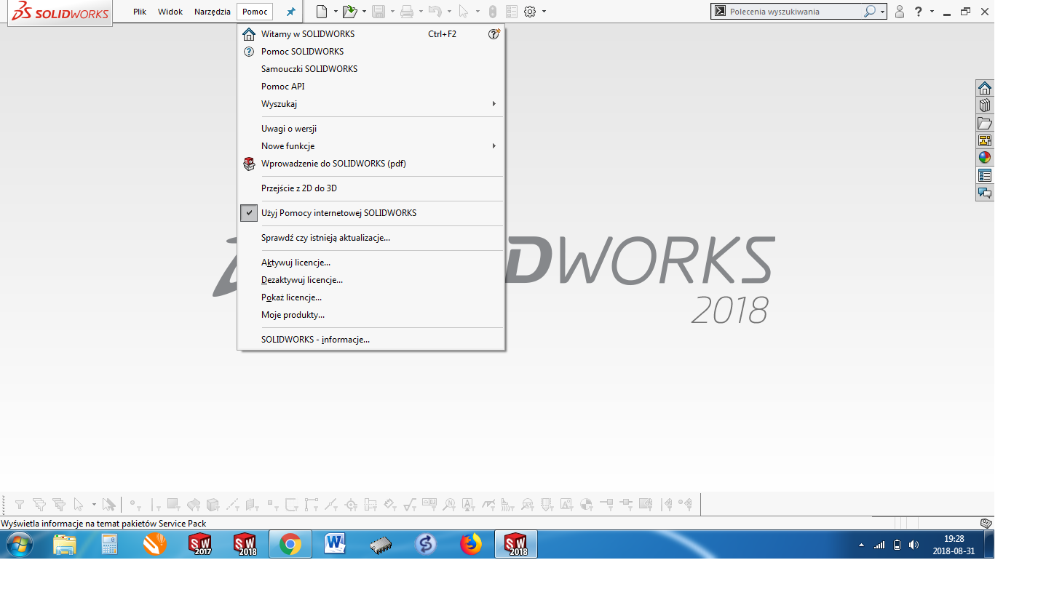Close the Pomoc menu tab

tap(255, 12)
